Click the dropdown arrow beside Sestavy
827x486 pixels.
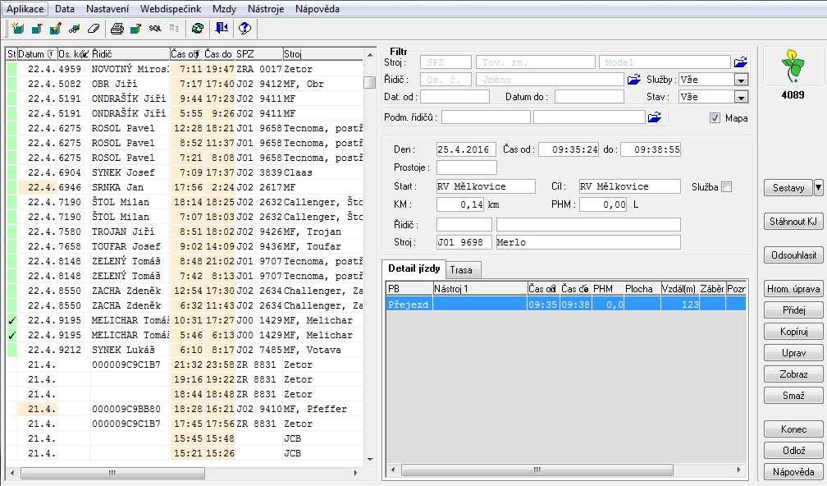[x=818, y=187]
